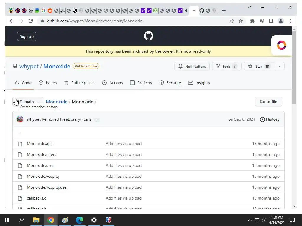The image size is (302, 226).
Task: Expand the star lists dropdown arrow
Action: pos(280,66)
